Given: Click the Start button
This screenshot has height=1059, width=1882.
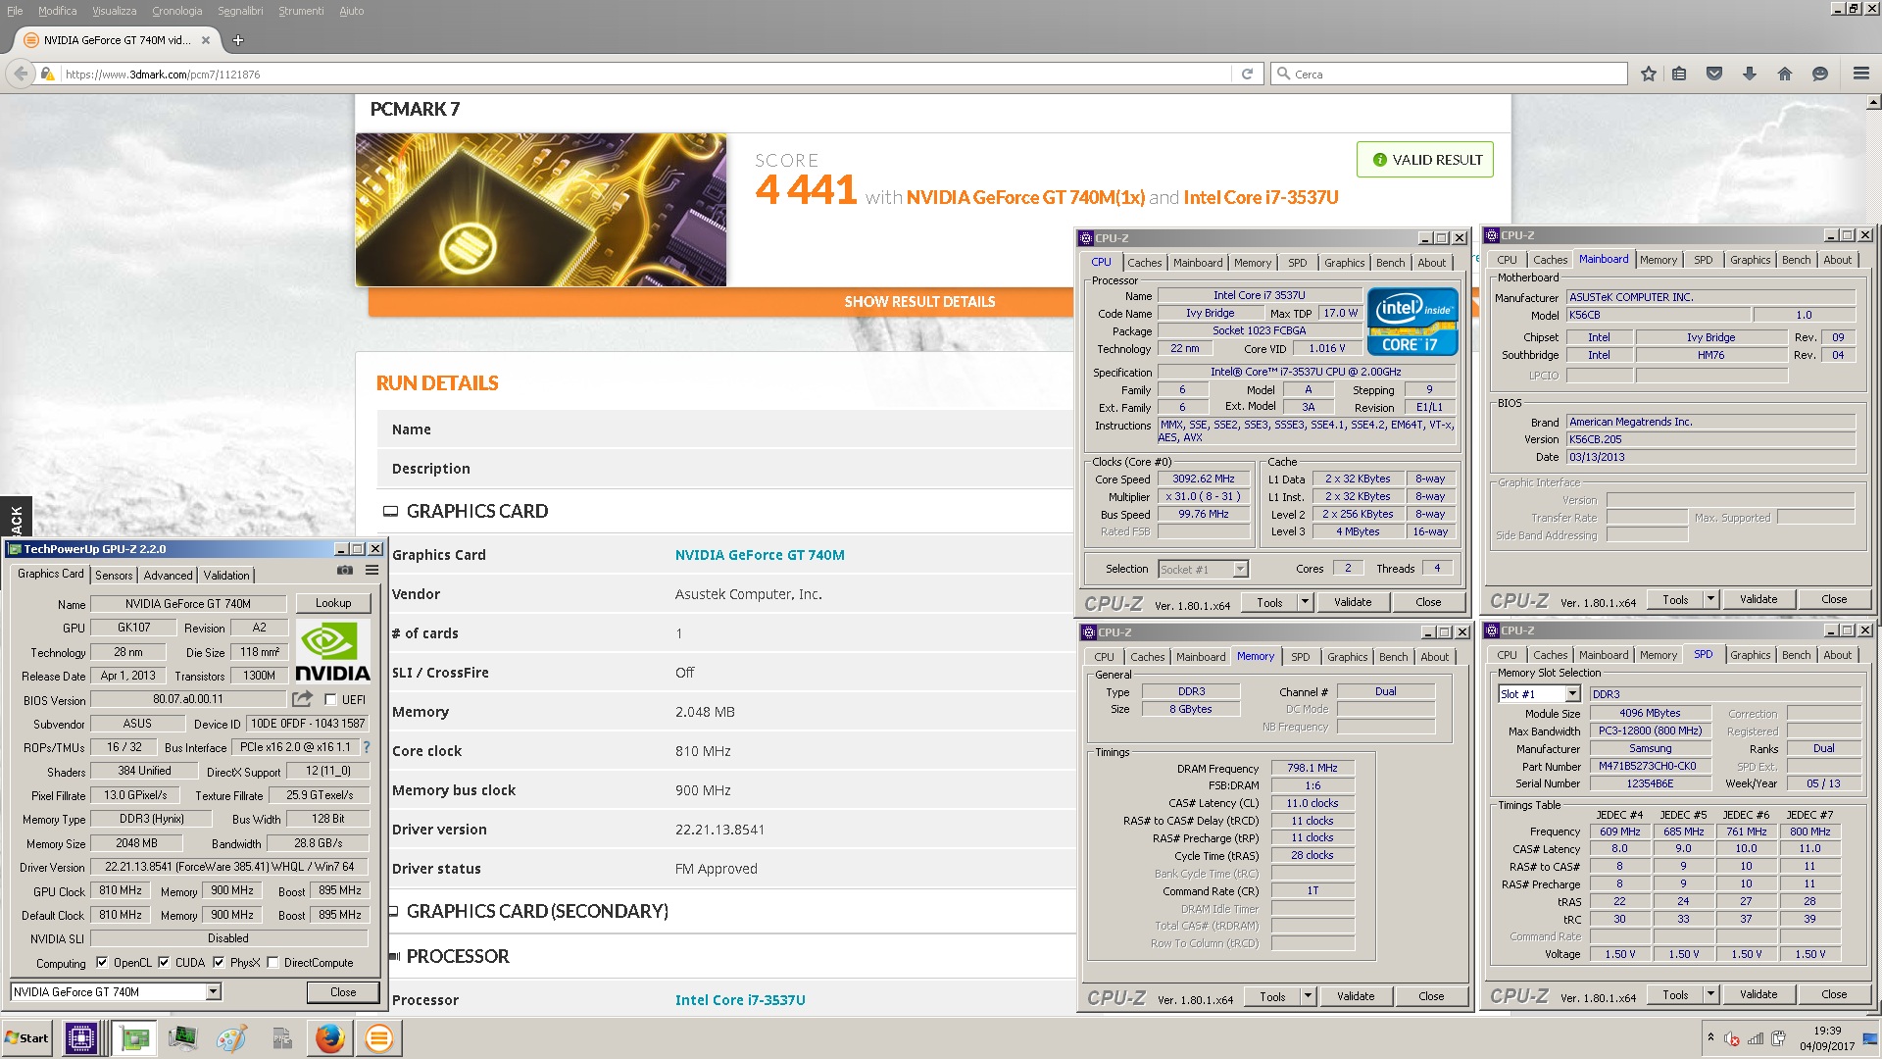Looking at the screenshot, I should (x=27, y=1037).
